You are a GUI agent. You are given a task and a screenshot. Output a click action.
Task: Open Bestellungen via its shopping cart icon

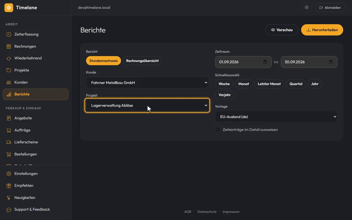pyautogui.click(x=9, y=154)
